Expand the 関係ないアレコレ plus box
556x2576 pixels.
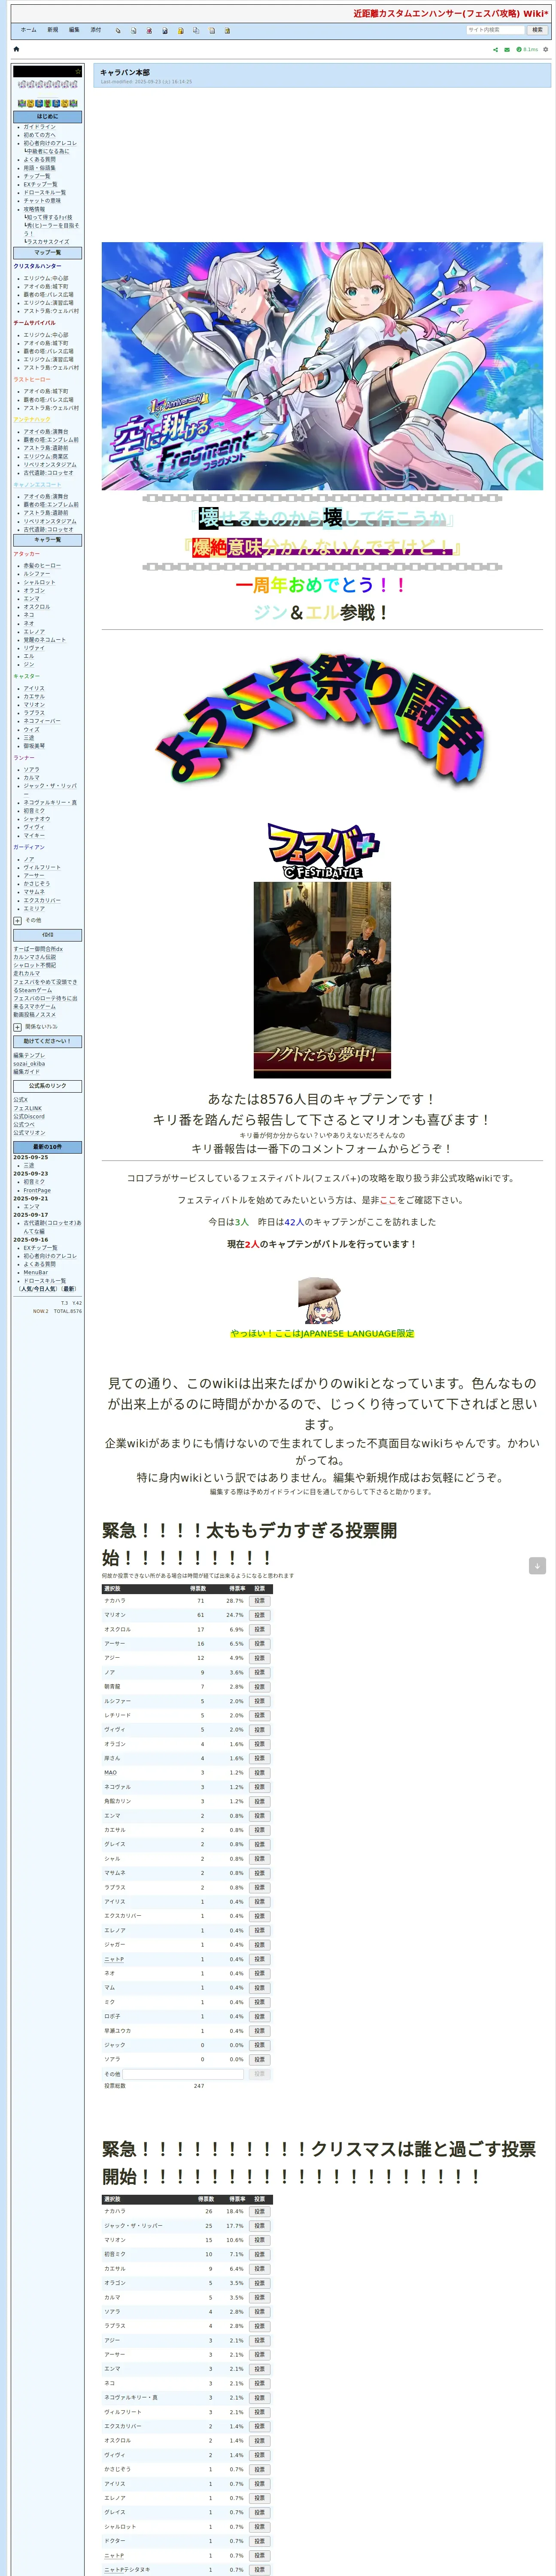17,1027
